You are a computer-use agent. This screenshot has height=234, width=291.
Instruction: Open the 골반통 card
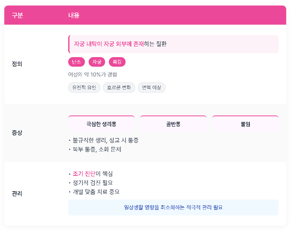(173, 124)
